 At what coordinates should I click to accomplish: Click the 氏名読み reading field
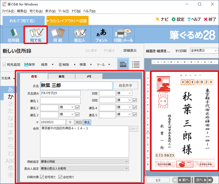pos(60,93)
